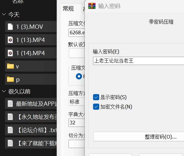Open the empty 默认设置 box in archive window
184x156 pixels.
pos(77,53)
